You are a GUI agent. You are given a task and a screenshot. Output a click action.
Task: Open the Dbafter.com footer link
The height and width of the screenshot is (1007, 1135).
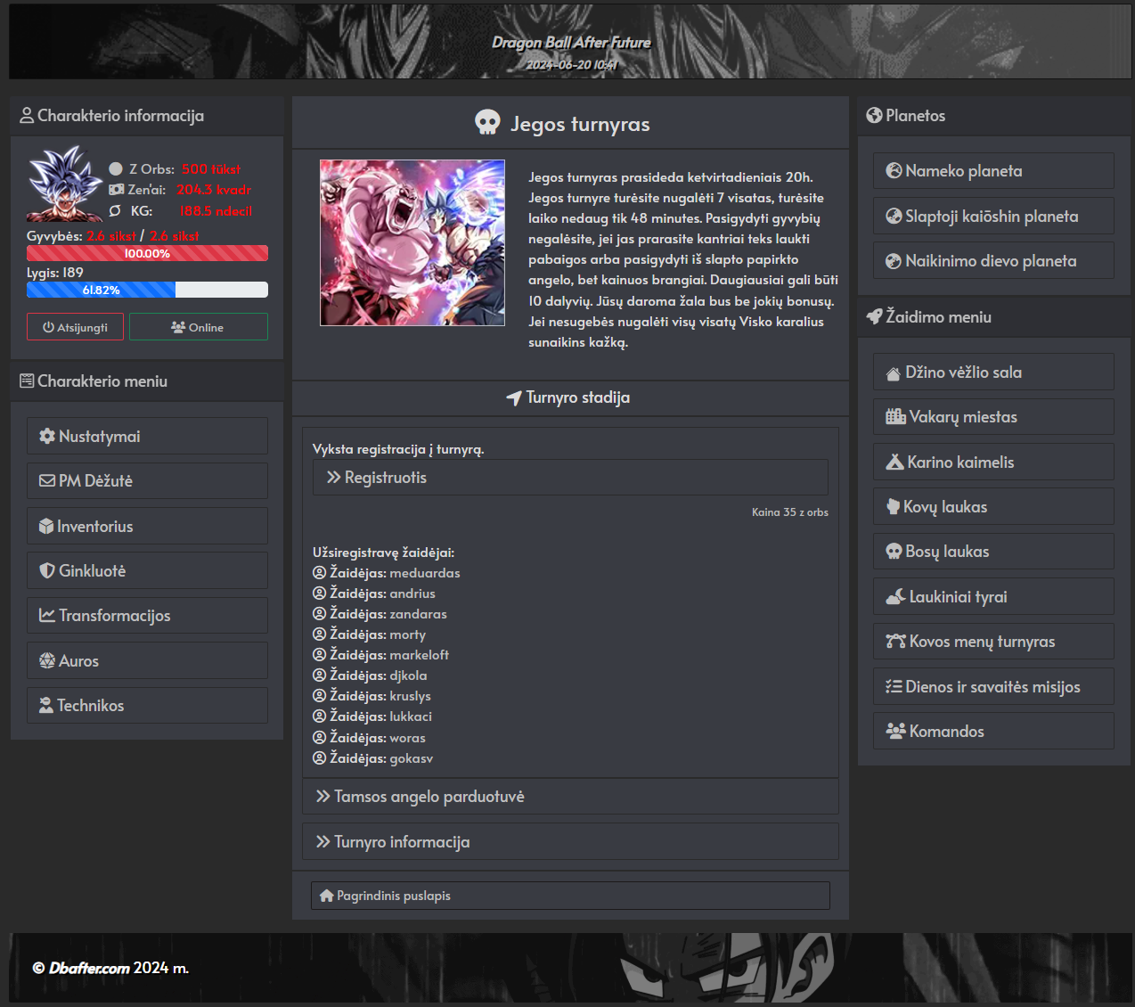(89, 968)
